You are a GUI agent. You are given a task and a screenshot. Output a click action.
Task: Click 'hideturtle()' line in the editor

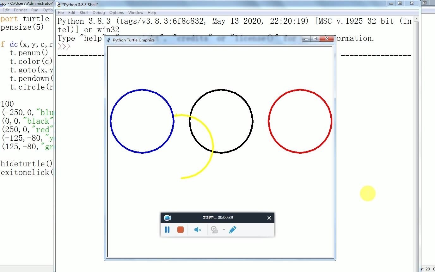[27, 164]
